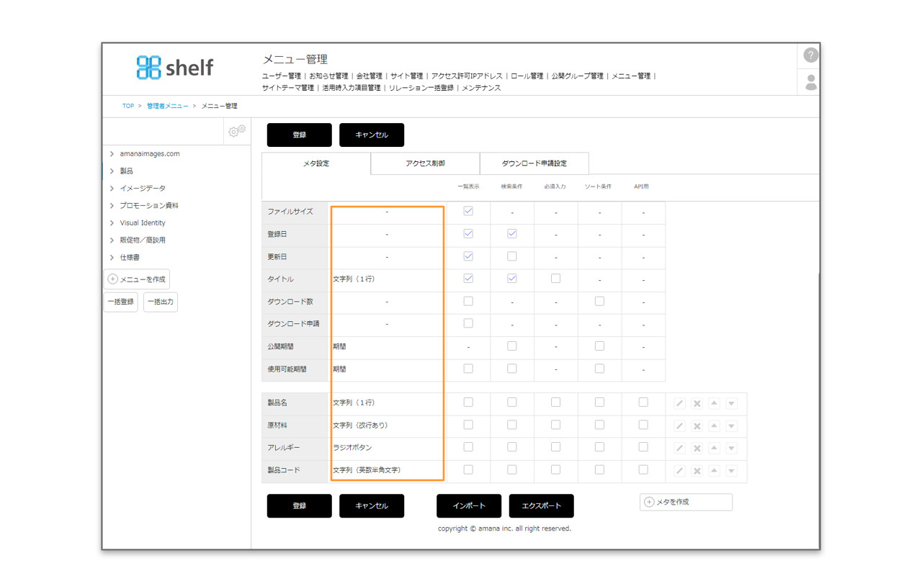Click the shelf logo
This screenshot has height=576, width=922.
(174, 68)
